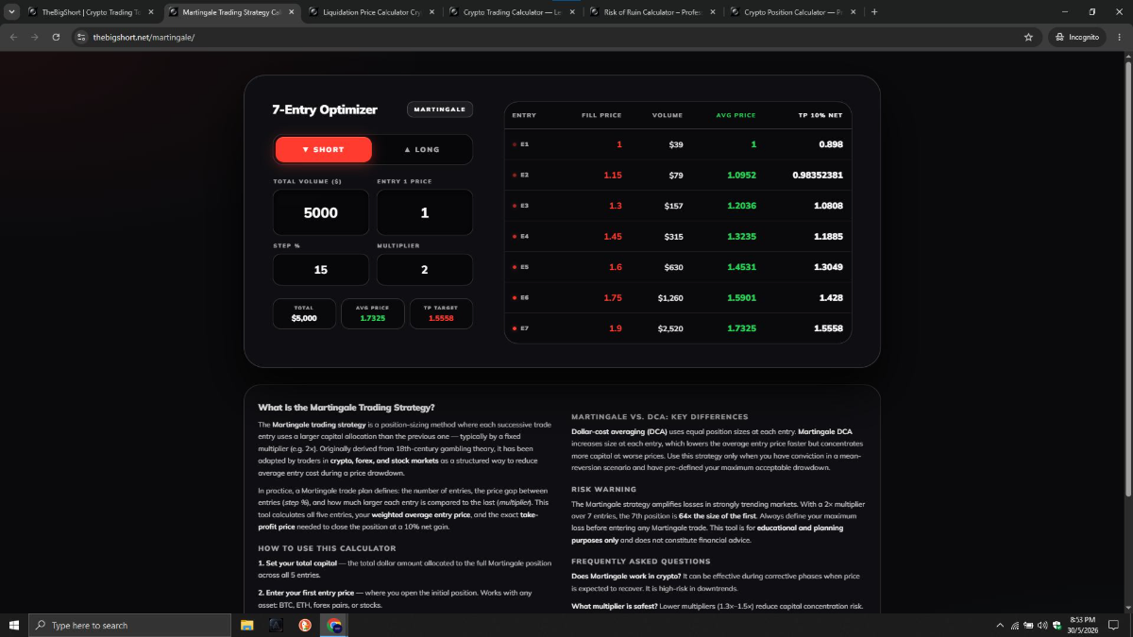The image size is (1133, 637).
Task: Open the notification center icon
Action: coord(1114,625)
